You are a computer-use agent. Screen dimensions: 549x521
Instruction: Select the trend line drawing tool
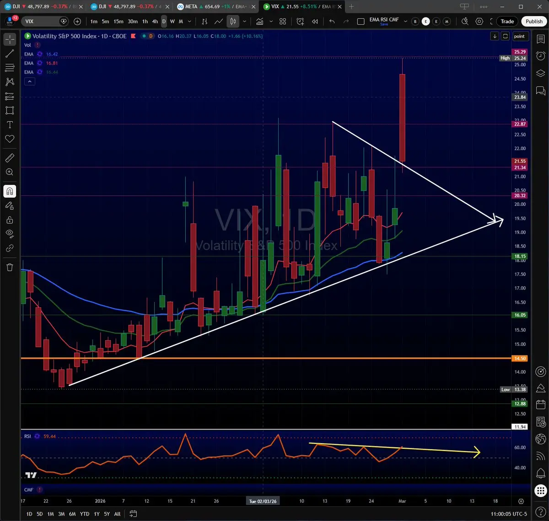coord(9,54)
